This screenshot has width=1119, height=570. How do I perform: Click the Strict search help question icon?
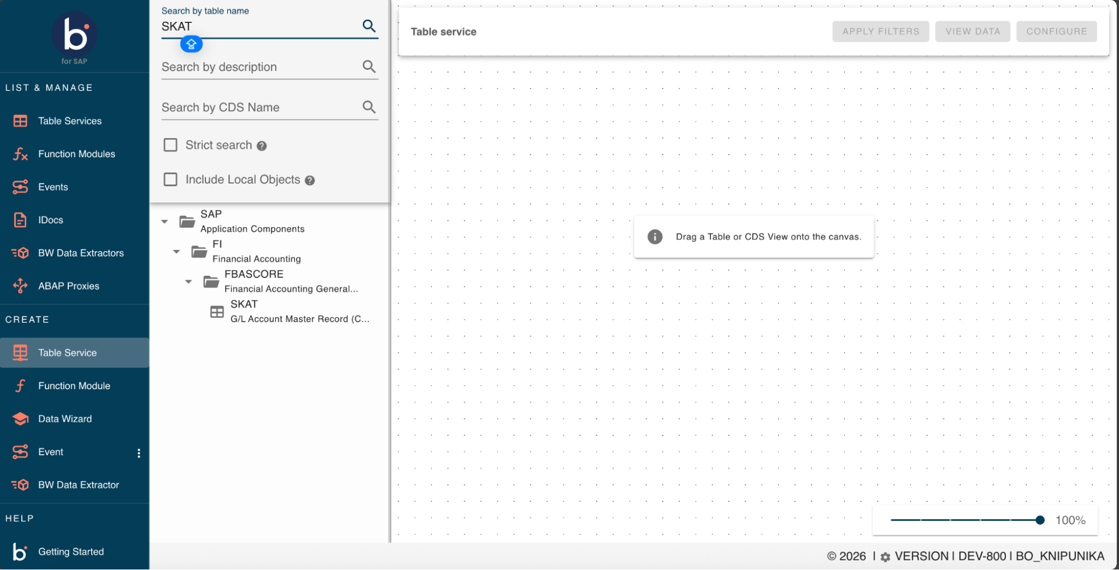[261, 146]
